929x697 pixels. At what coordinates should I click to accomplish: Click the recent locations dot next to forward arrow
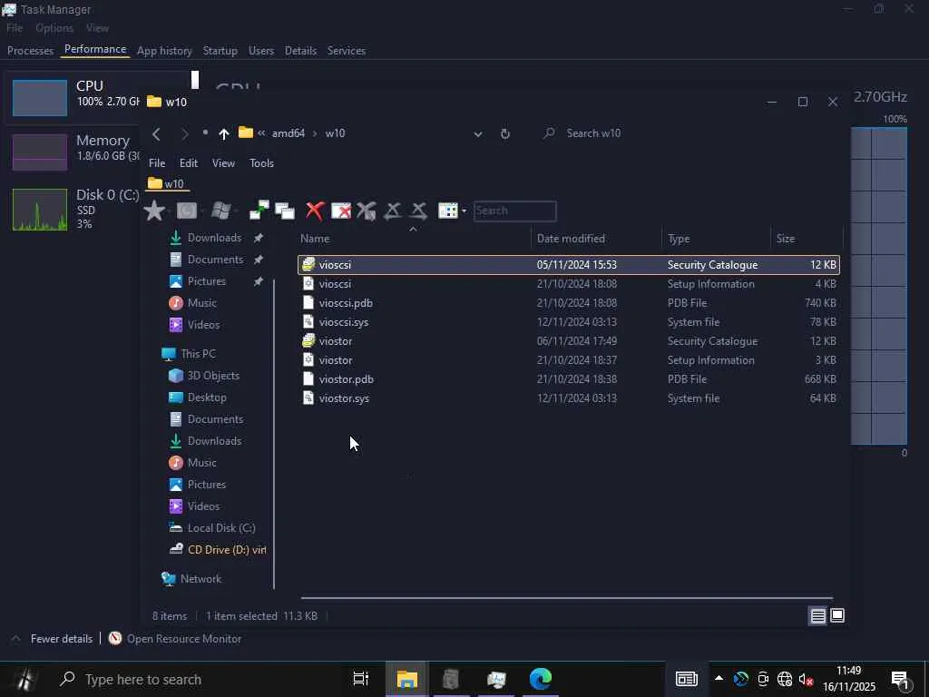tap(205, 133)
